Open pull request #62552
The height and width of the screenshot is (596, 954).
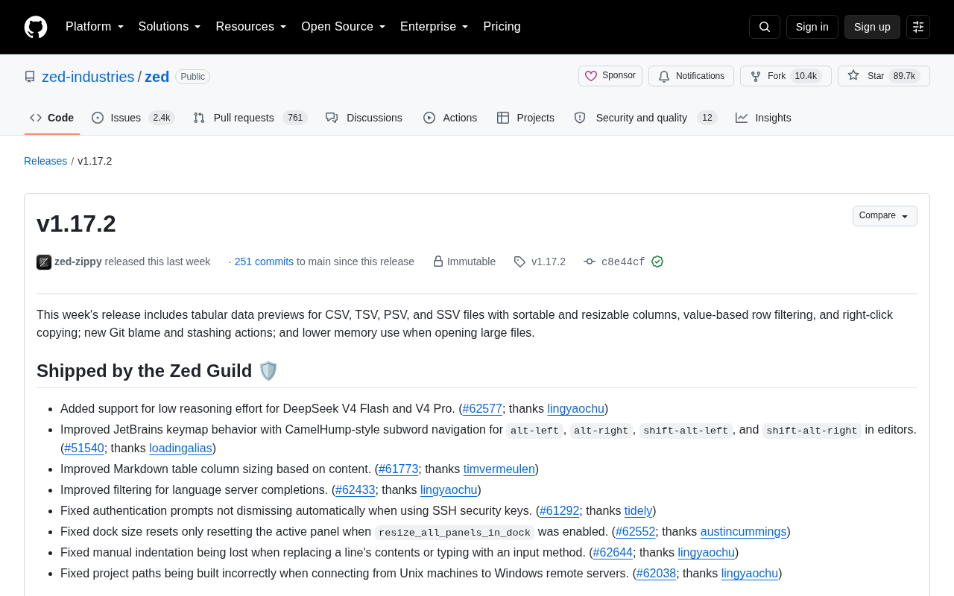pyautogui.click(x=636, y=531)
